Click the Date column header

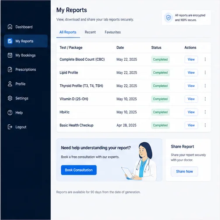[x=120, y=48]
